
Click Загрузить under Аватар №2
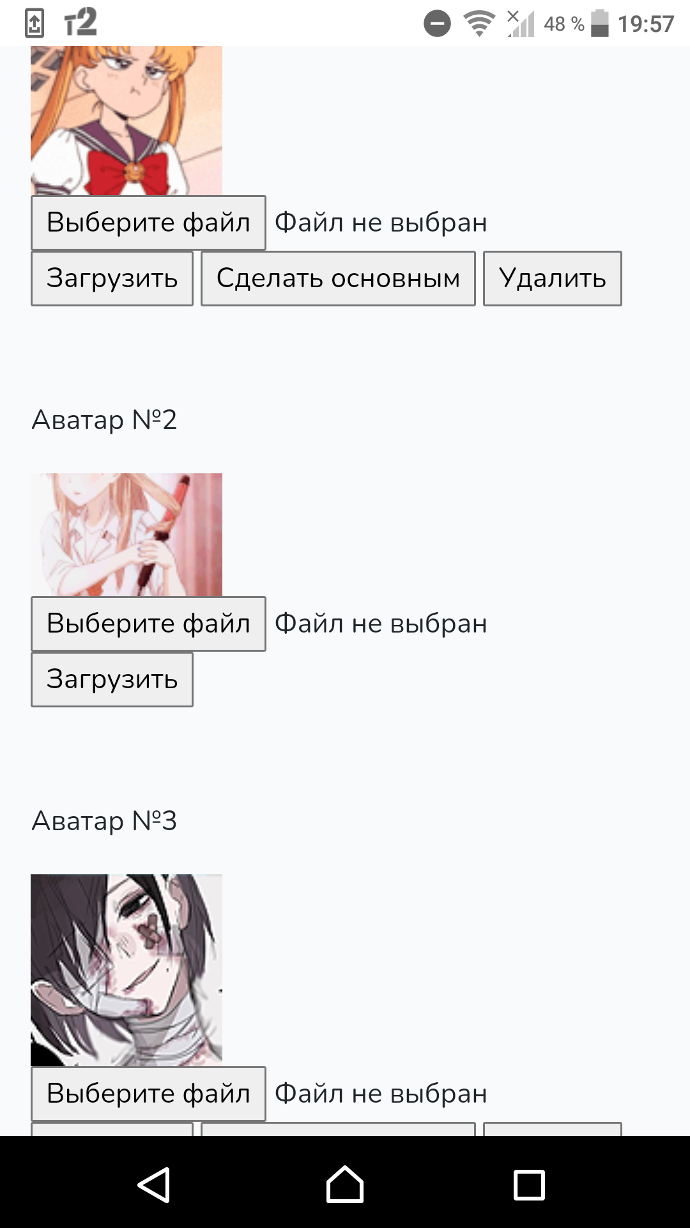coord(112,679)
